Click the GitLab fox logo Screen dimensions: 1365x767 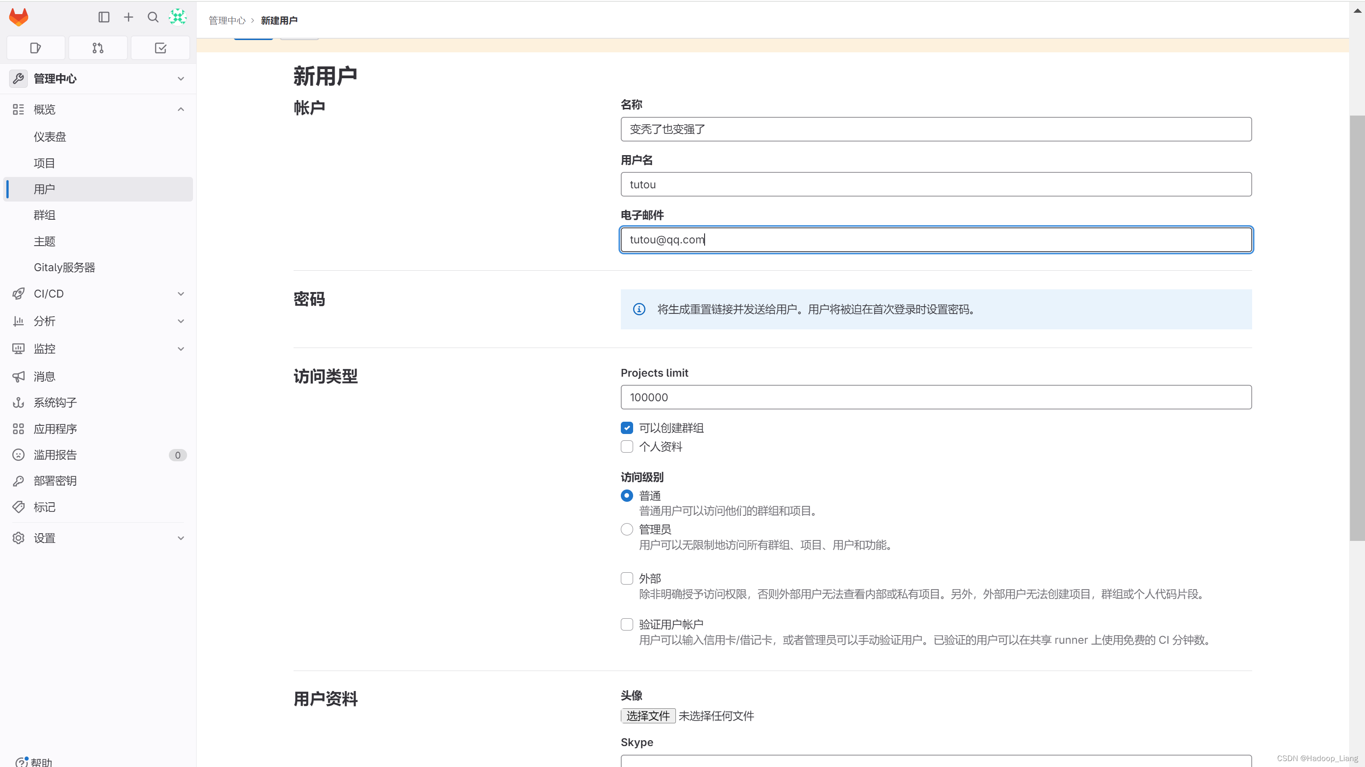tap(19, 17)
